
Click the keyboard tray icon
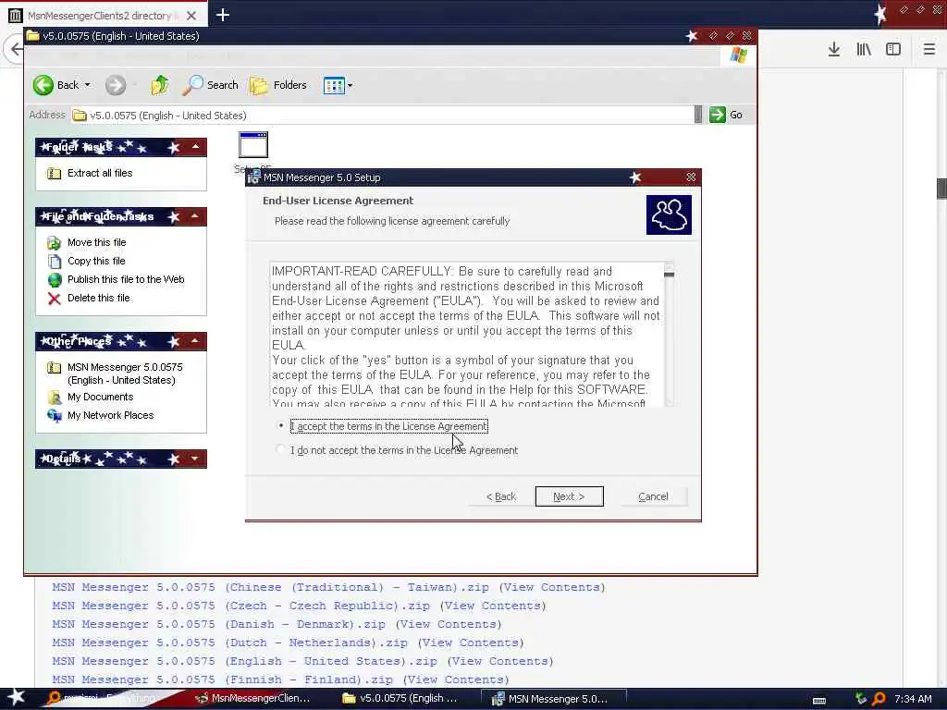(819, 701)
